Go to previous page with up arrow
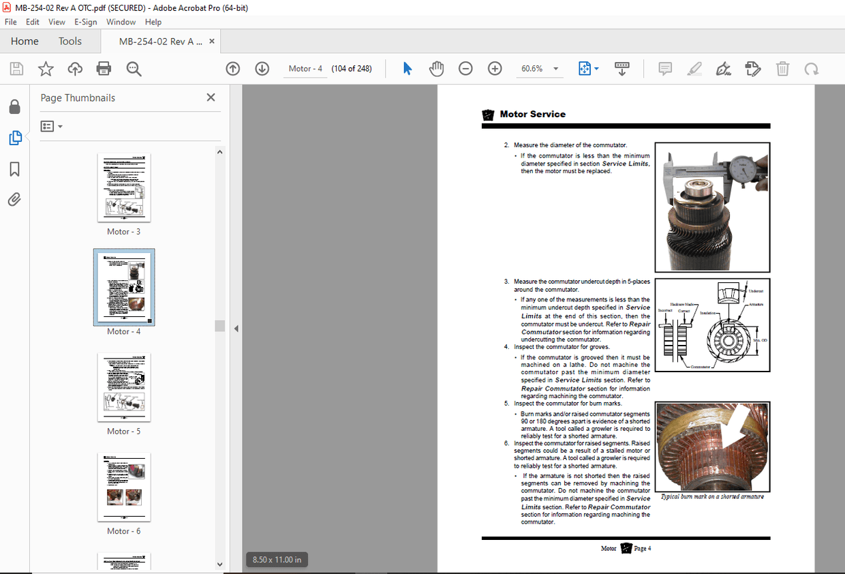845x574 pixels. (233, 69)
